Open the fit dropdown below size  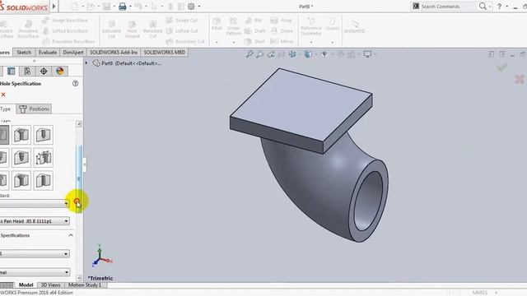click(x=35, y=272)
